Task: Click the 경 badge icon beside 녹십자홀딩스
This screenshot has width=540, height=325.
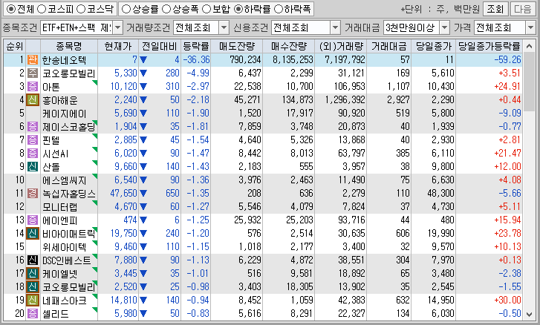Action: pos(33,193)
